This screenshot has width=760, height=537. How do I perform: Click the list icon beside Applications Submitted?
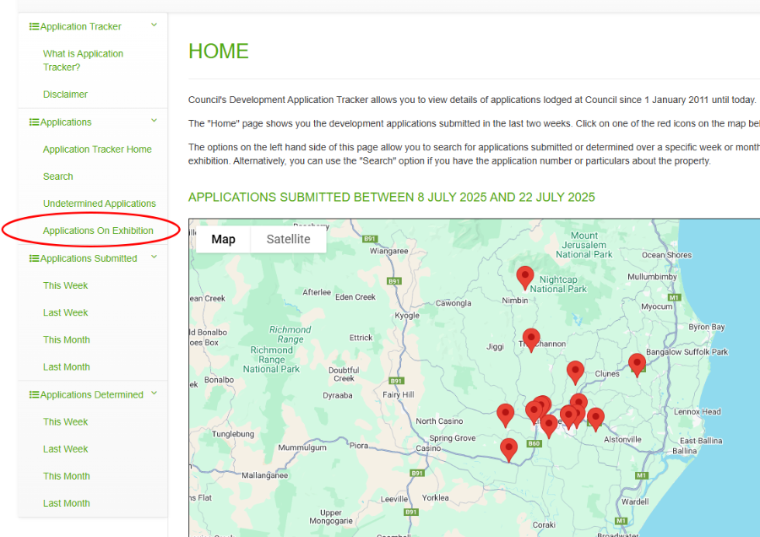point(34,258)
